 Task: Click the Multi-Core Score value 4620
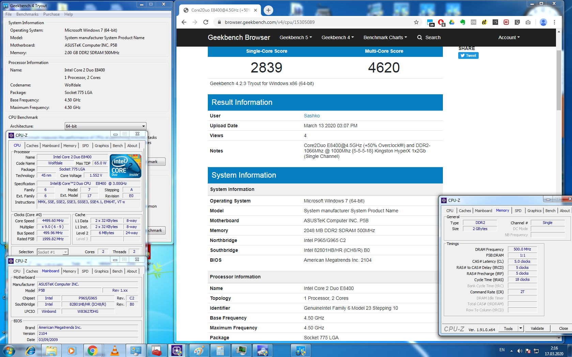384,67
